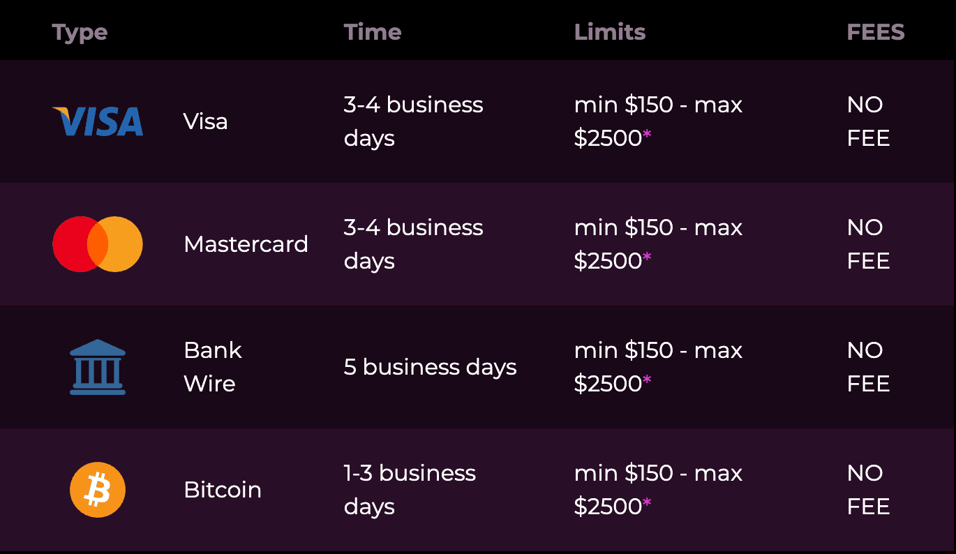
Task: Click the Visa logo icon
Action: tap(98, 121)
